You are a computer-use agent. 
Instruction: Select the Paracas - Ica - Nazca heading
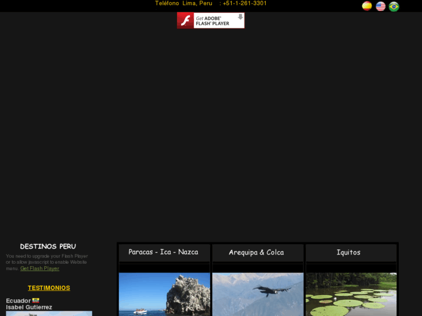[163, 252]
